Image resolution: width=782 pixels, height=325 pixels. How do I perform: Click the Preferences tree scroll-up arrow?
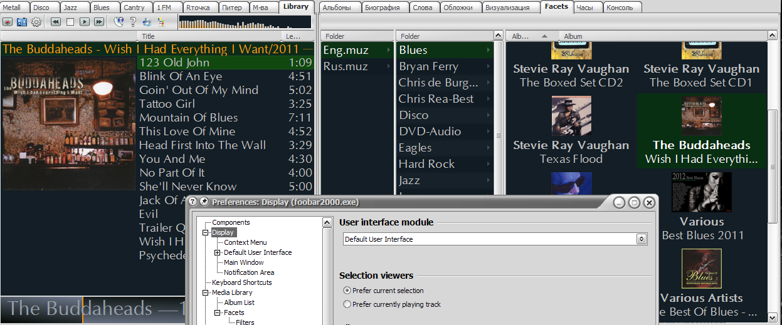pos(327,222)
